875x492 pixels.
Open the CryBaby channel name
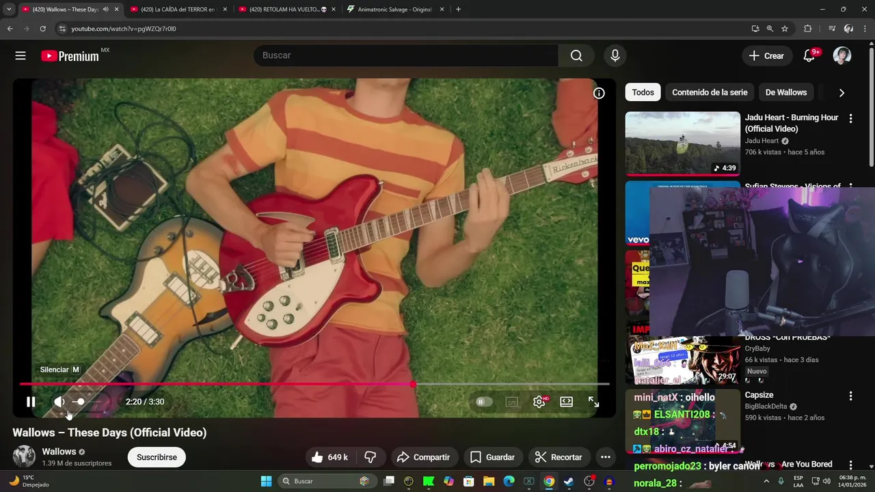(757, 348)
